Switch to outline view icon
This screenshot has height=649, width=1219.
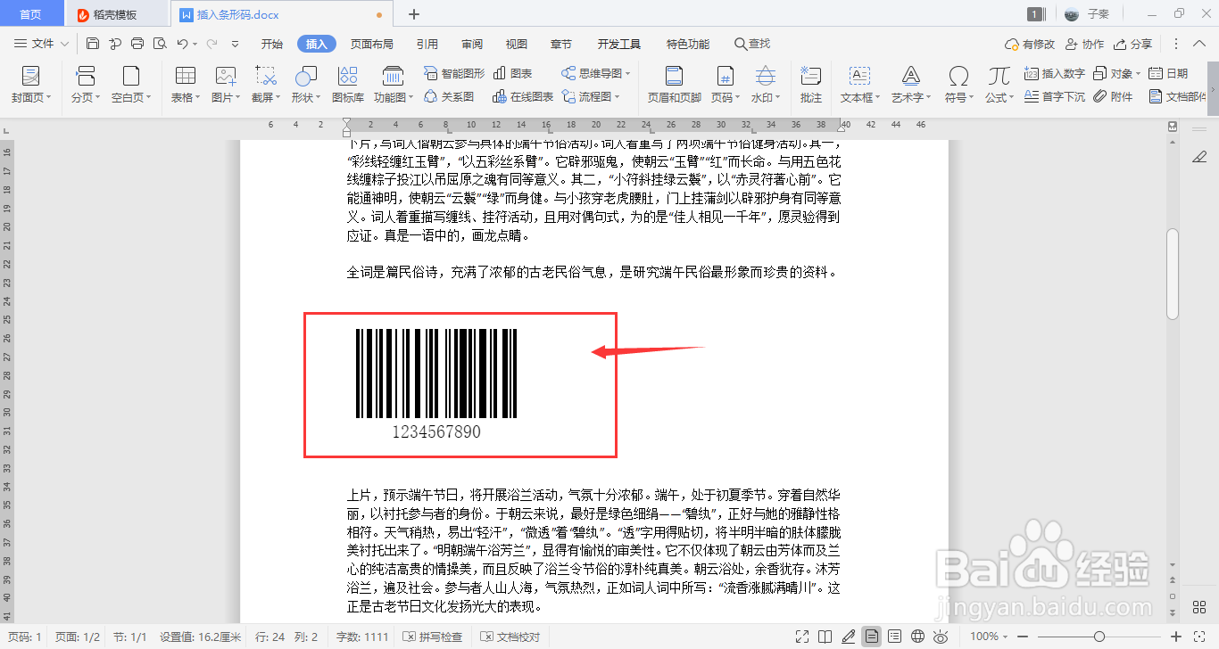895,637
